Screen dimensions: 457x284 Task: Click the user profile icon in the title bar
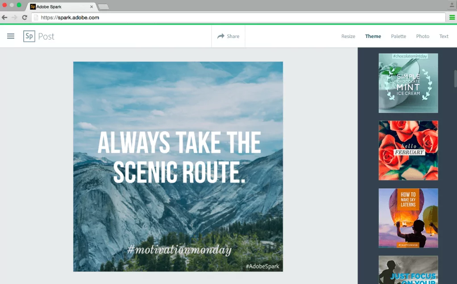452,5
